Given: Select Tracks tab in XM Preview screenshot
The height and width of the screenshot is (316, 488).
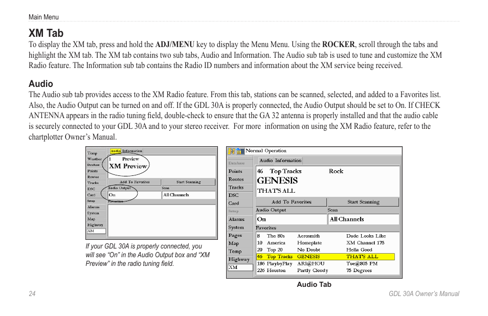Looking at the screenshot, I should [96, 183].
